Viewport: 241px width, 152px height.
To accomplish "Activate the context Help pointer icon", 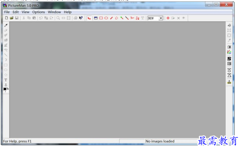I will pyautogui.click(x=81, y=18).
